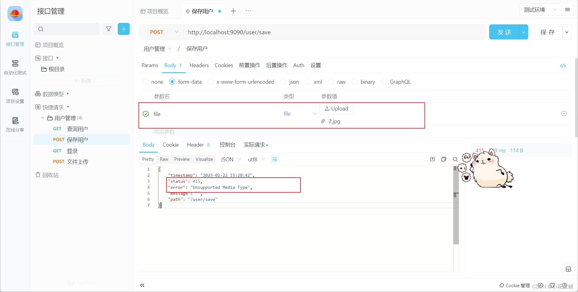Open the file parameter type dropdown
This screenshot has height=292, width=578.
click(x=314, y=113)
